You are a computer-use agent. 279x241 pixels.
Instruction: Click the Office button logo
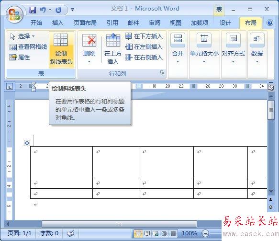click(x=14, y=14)
